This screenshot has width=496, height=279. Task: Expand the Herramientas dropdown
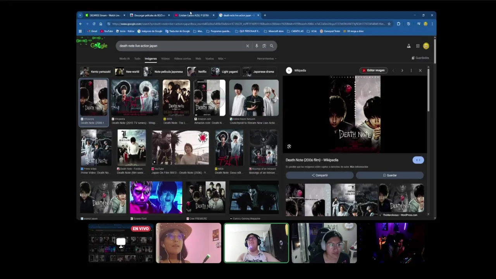[x=267, y=59]
